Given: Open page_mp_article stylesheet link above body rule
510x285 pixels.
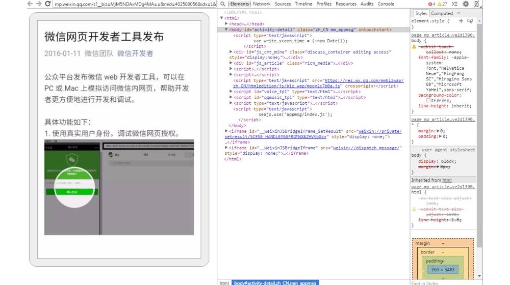Looking at the screenshot, I should tap(443, 35).
